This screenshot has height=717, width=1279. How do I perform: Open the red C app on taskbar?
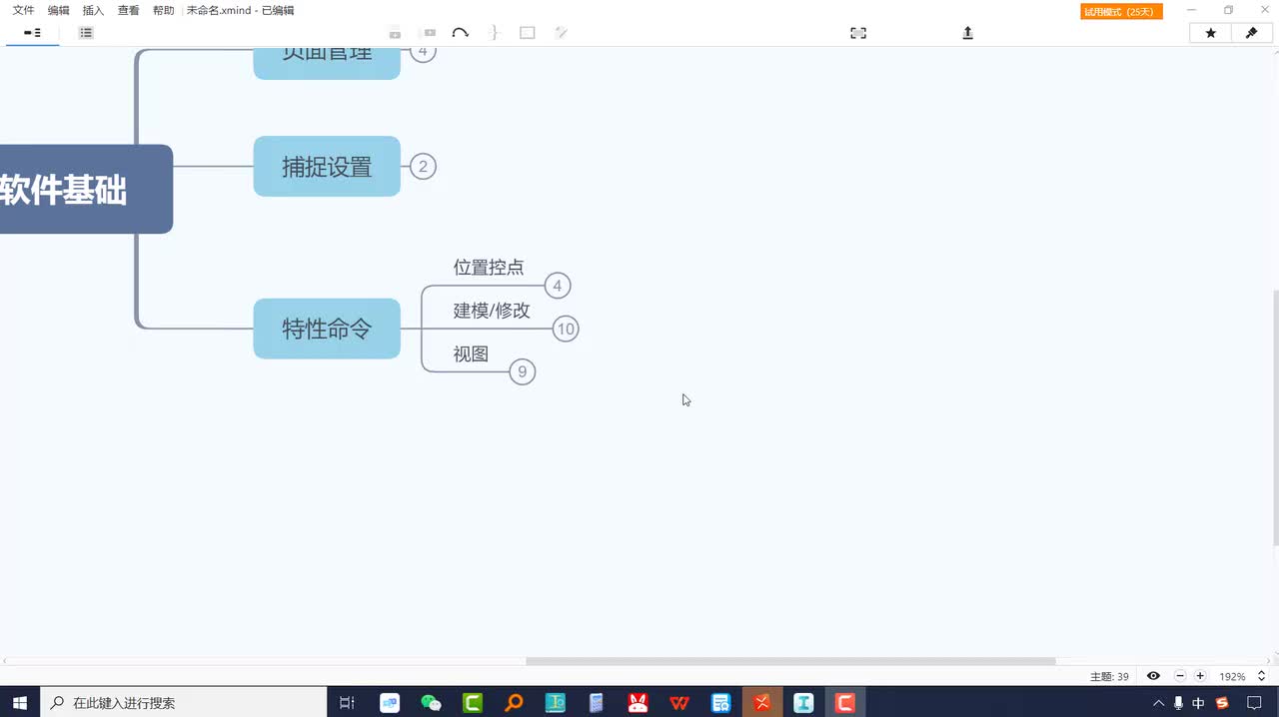tap(845, 703)
